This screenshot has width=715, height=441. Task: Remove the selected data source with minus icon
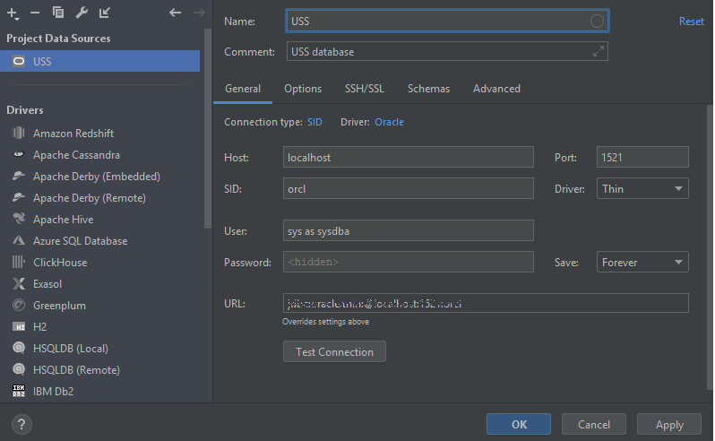[x=35, y=13]
